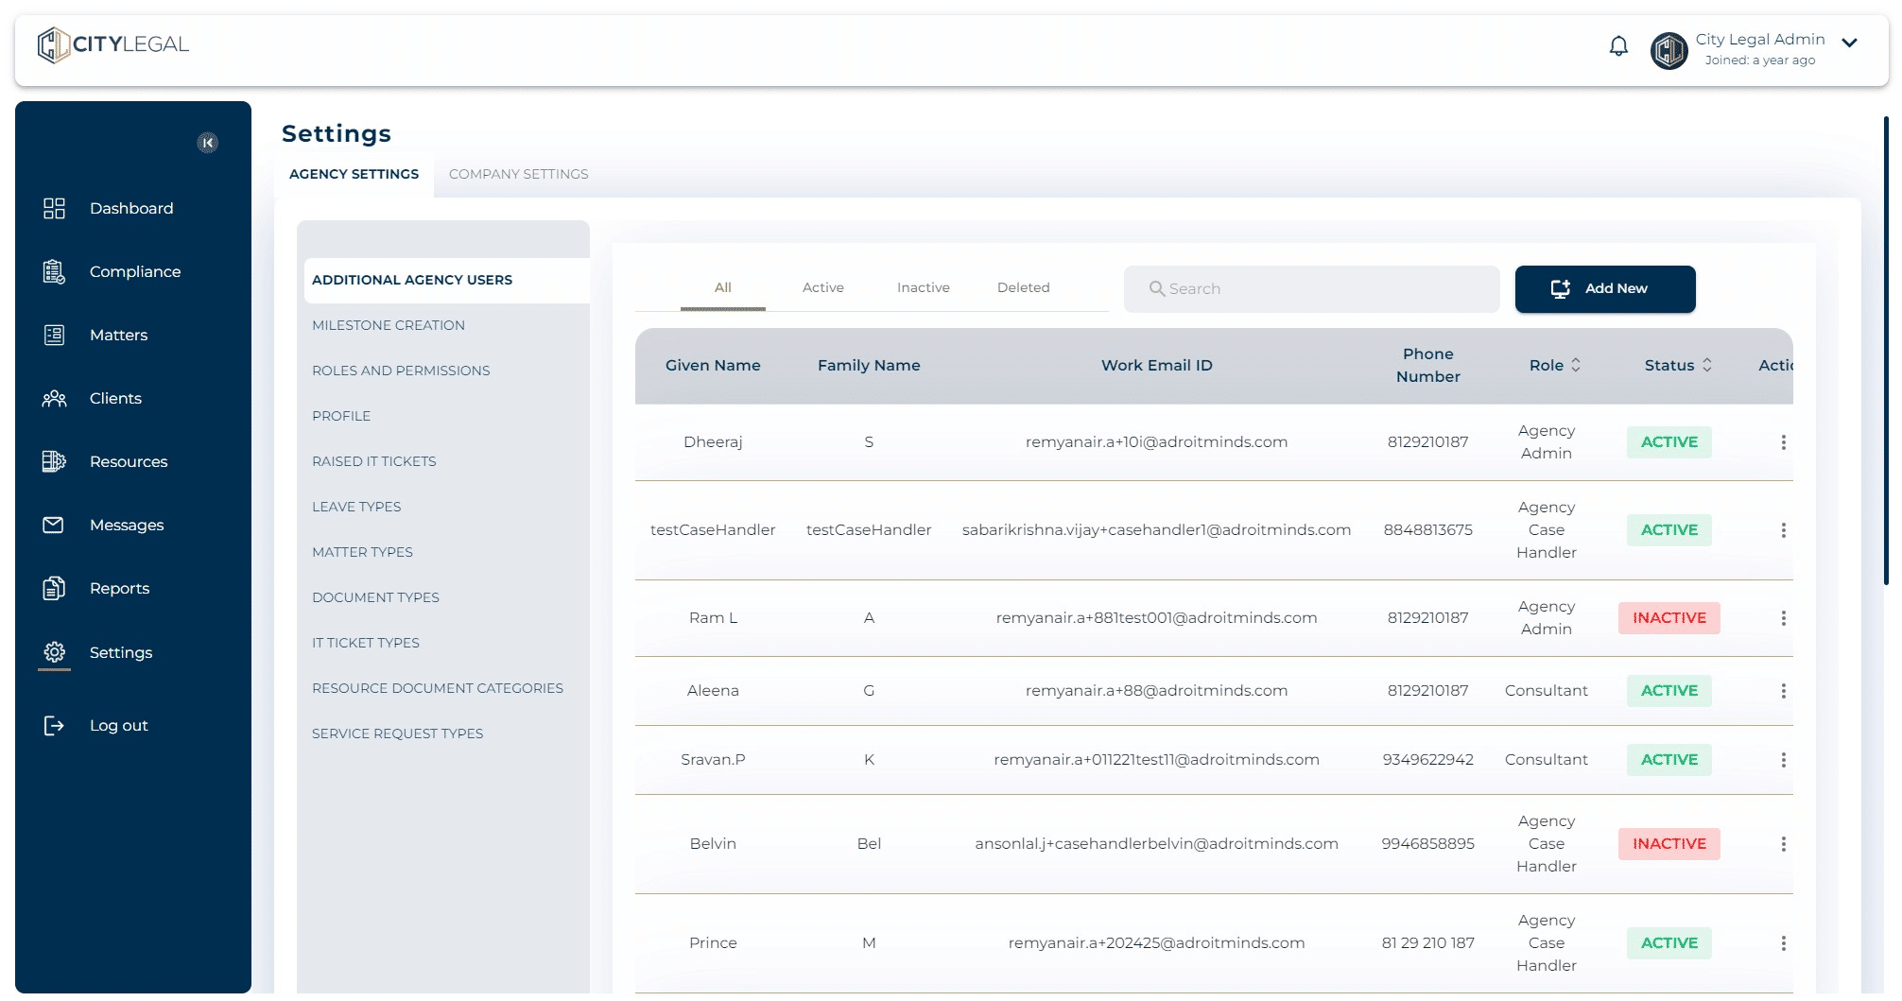
Task: Click the Log out arrow icon
Action: click(x=54, y=725)
